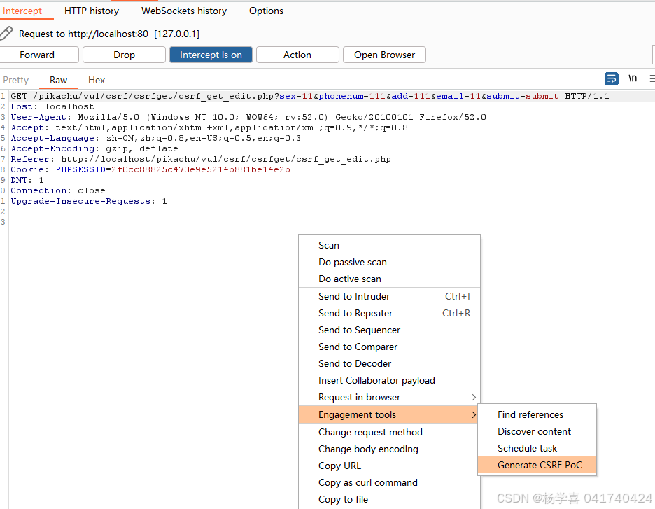Click the phonenum parameter in the URL
Image resolution: width=655 pixels, height=509 pixels.
(352, 96)
